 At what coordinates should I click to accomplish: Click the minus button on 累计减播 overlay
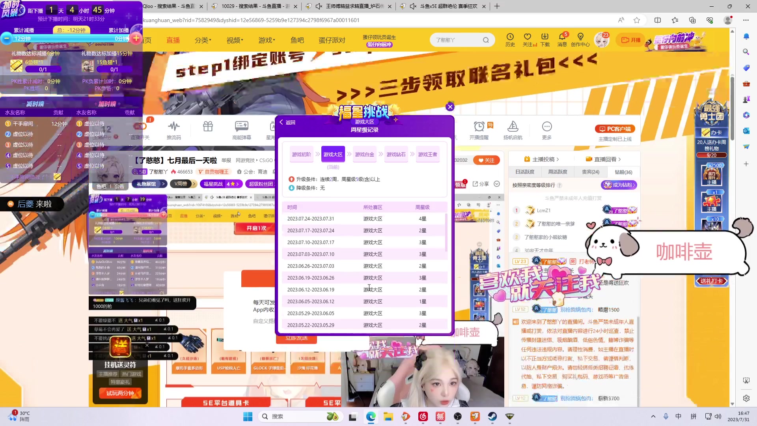pos(6,38)
